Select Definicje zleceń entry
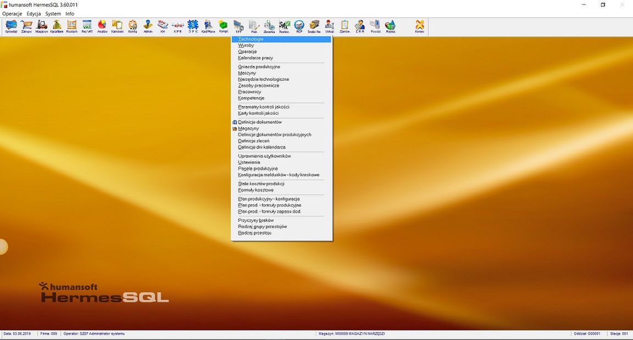The image size is (633, 340). 281,141
